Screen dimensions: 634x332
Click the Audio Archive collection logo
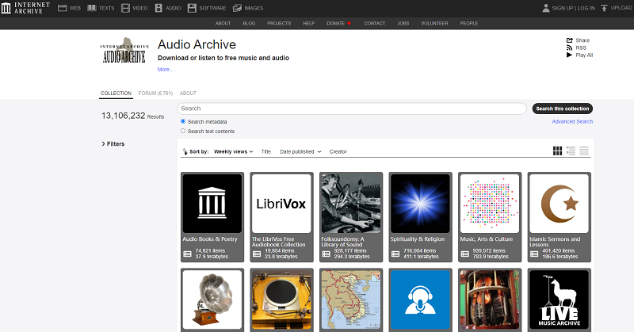[124, 51]
